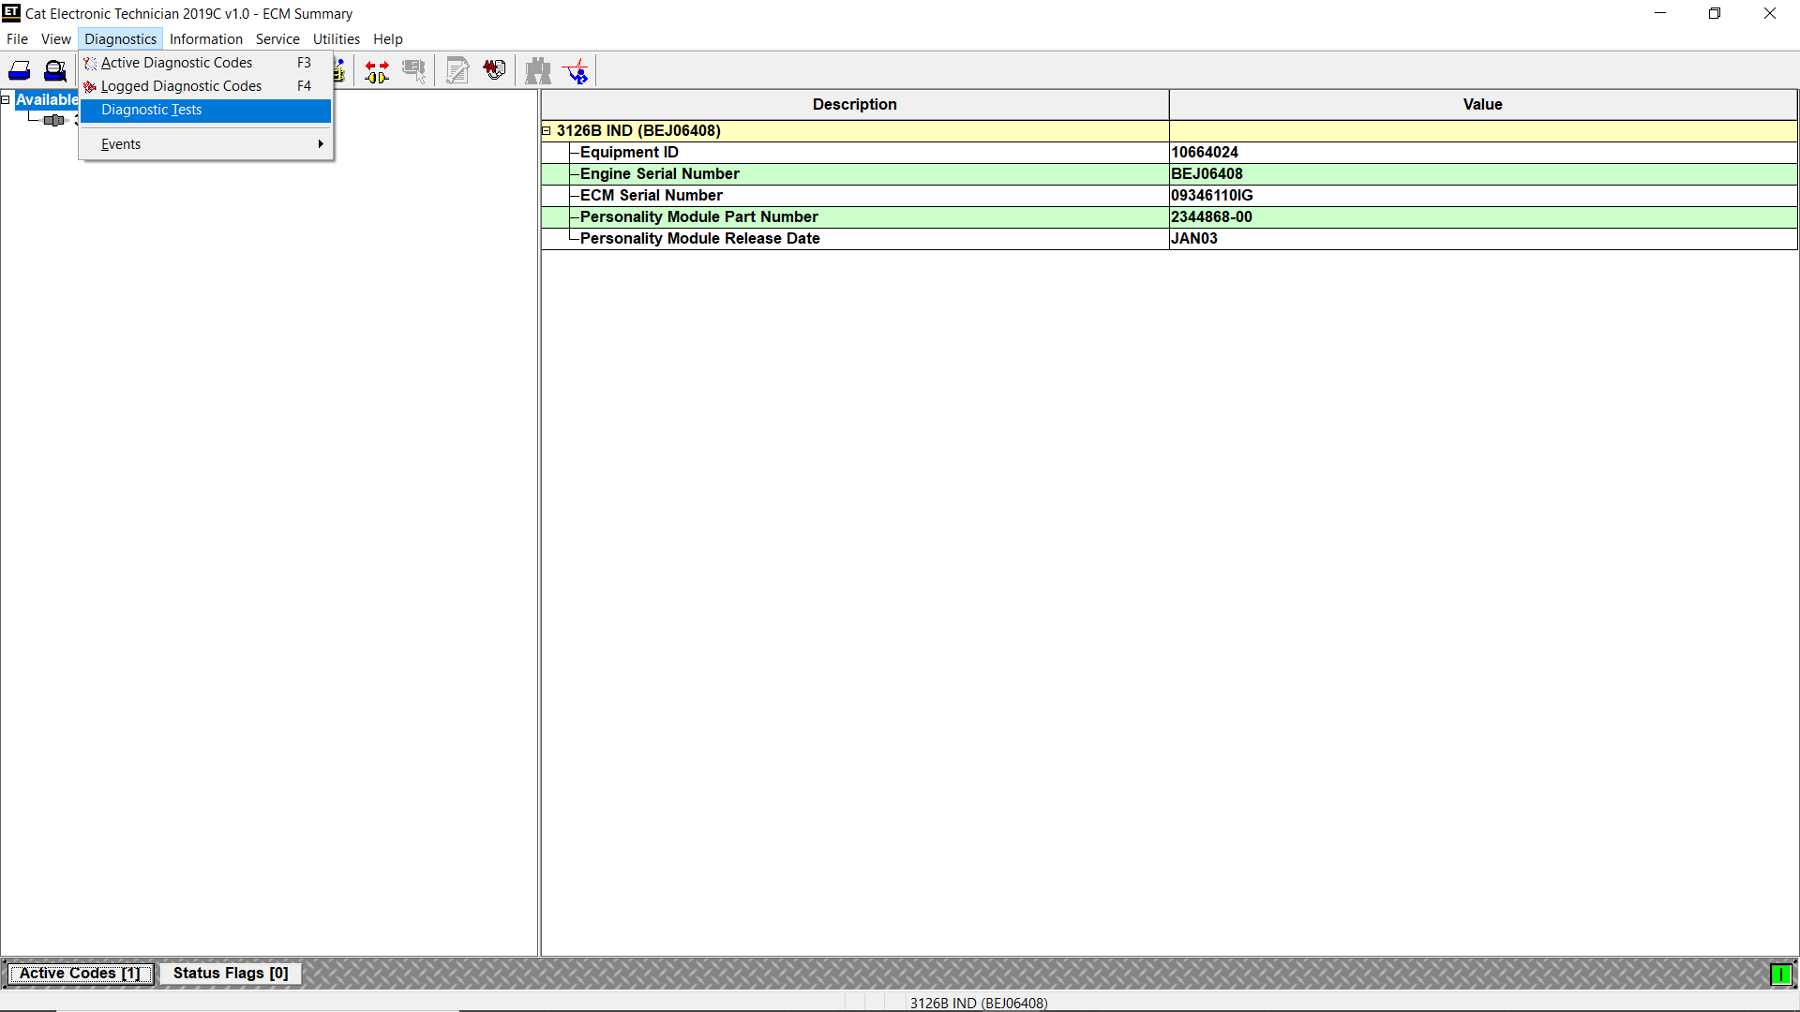Click the Status Flags [0] button
The image size is (1800, 1012).
coord(231,974)
